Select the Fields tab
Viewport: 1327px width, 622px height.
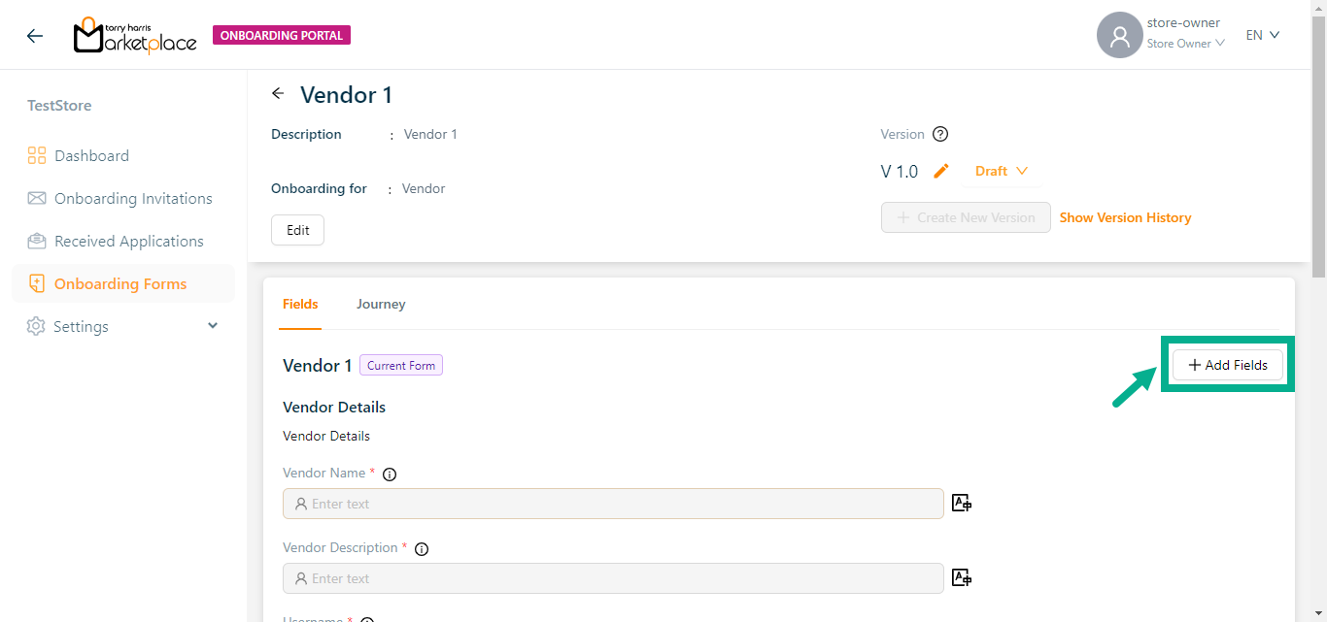[300, 305]
